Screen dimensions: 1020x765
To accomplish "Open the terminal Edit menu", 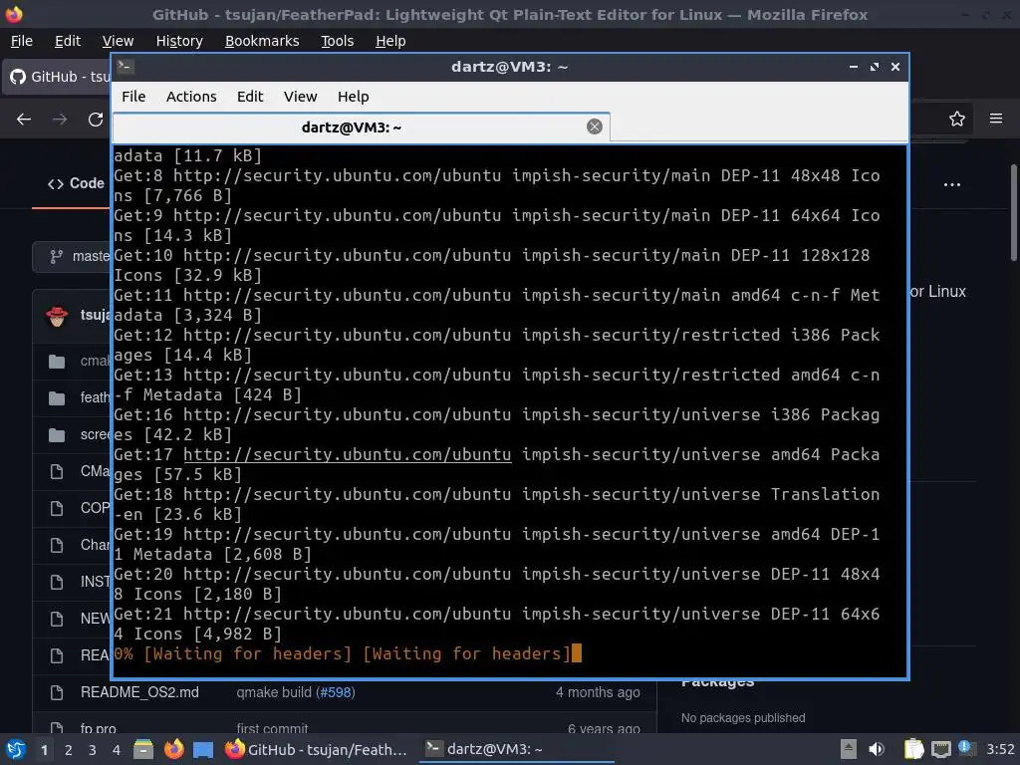I will [x=250, y=97].
